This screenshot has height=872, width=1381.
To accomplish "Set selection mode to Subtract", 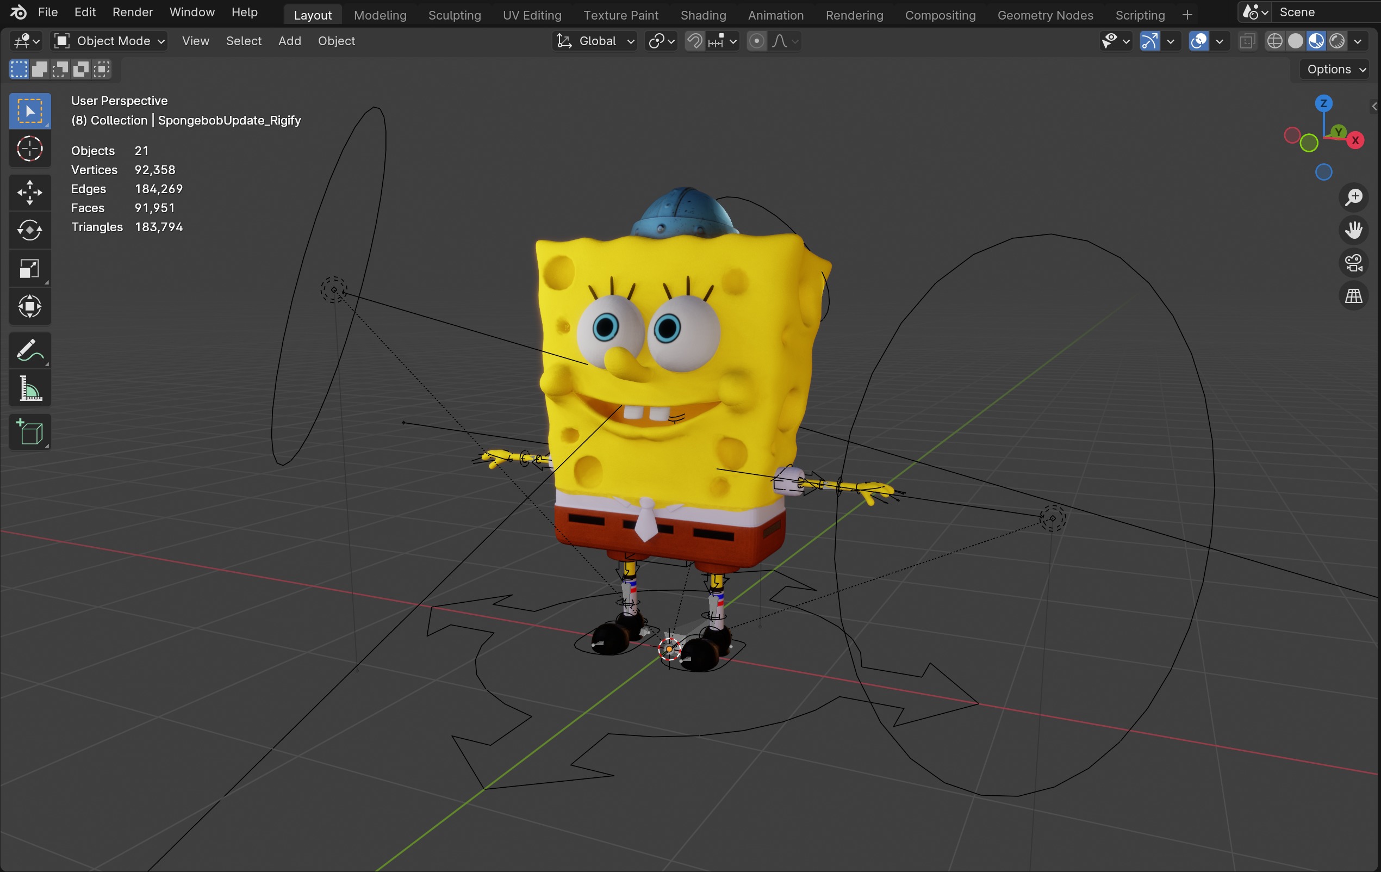I will pyautogui.click(x=60, y=70).
